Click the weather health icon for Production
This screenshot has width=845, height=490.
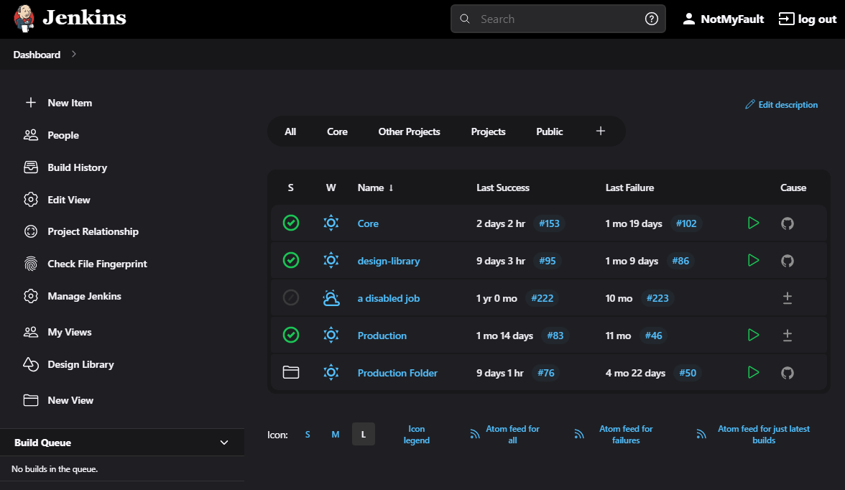click(331, 335)
